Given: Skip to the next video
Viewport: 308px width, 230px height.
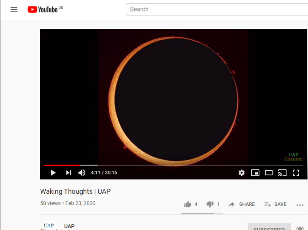Looking at the screenshot, I should (68, 172).
